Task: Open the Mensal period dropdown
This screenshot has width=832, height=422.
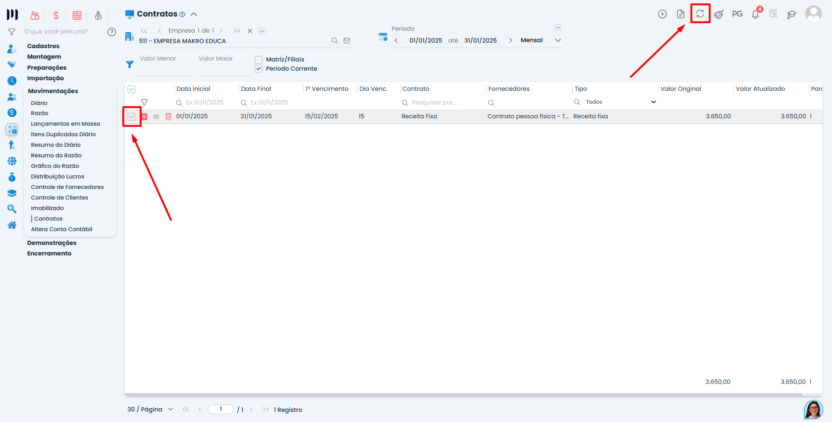Action: 541,40
